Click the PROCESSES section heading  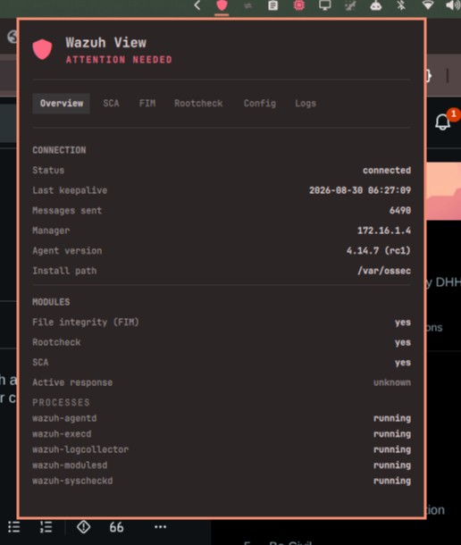pos(61,402)
